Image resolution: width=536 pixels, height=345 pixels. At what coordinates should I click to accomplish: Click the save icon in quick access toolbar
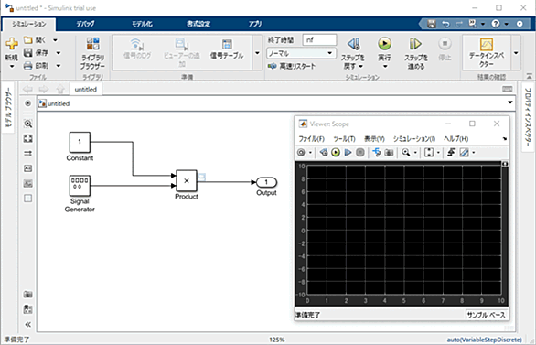(432, 24)
